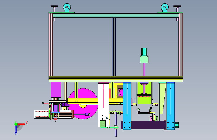Image resolution: width=217 pixels, height=140 pixels.
Task: Select the left pink frame upright
Action: [51, 45]
